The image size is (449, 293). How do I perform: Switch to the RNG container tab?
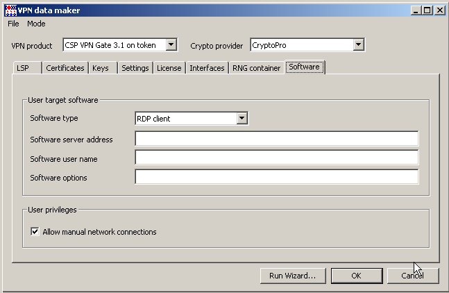(x=256, y=68)
